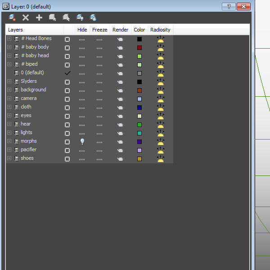This screenshot has height=270, width=270.
Task: Click Add Selected Objects plus icon
Action: pyautogui.click(x=39, y=18)
